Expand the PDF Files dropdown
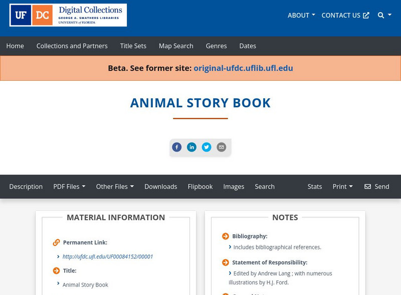The width and height of the screenshot is (401, 295). click(70, 186)
